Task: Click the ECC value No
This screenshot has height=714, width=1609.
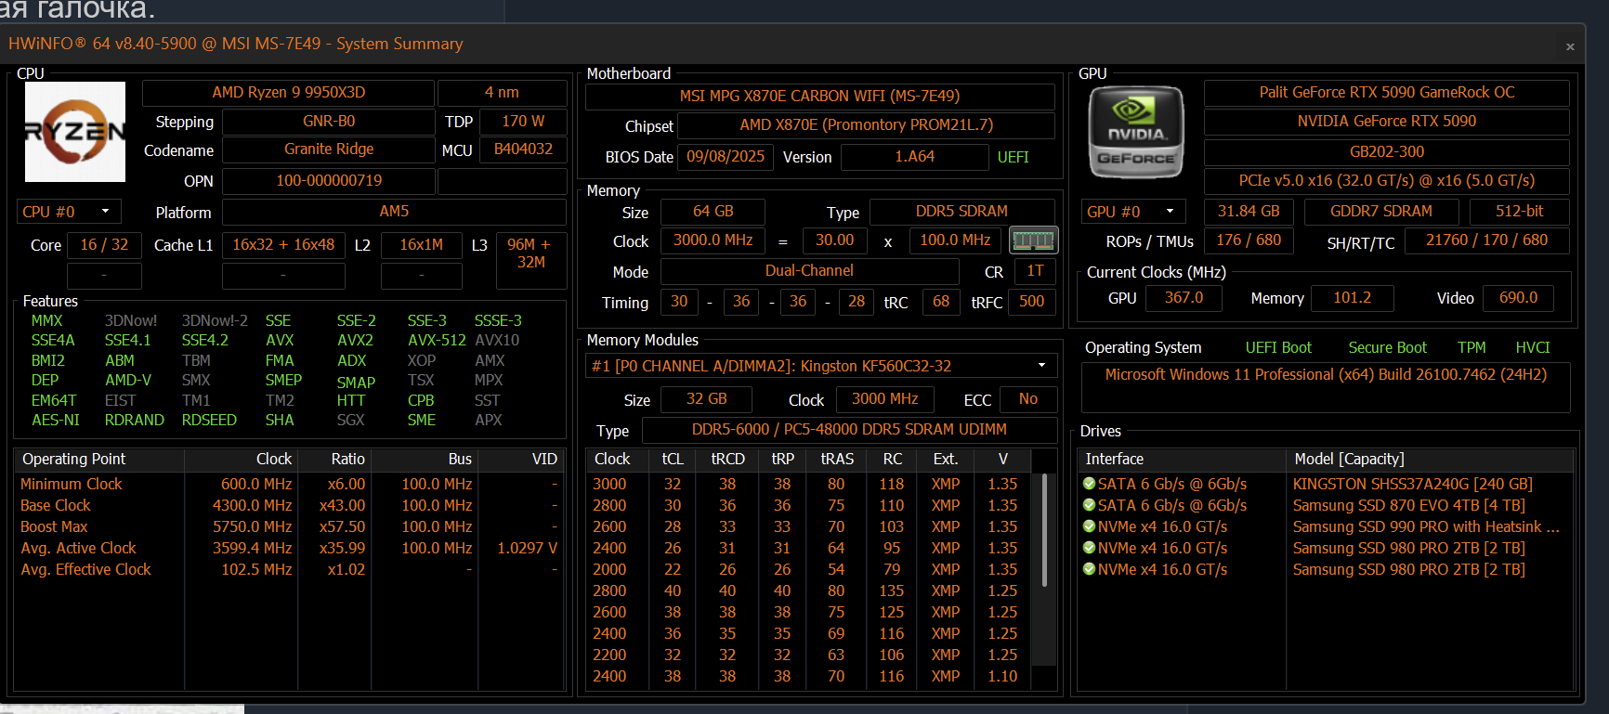Action: tap(1027, 399)
